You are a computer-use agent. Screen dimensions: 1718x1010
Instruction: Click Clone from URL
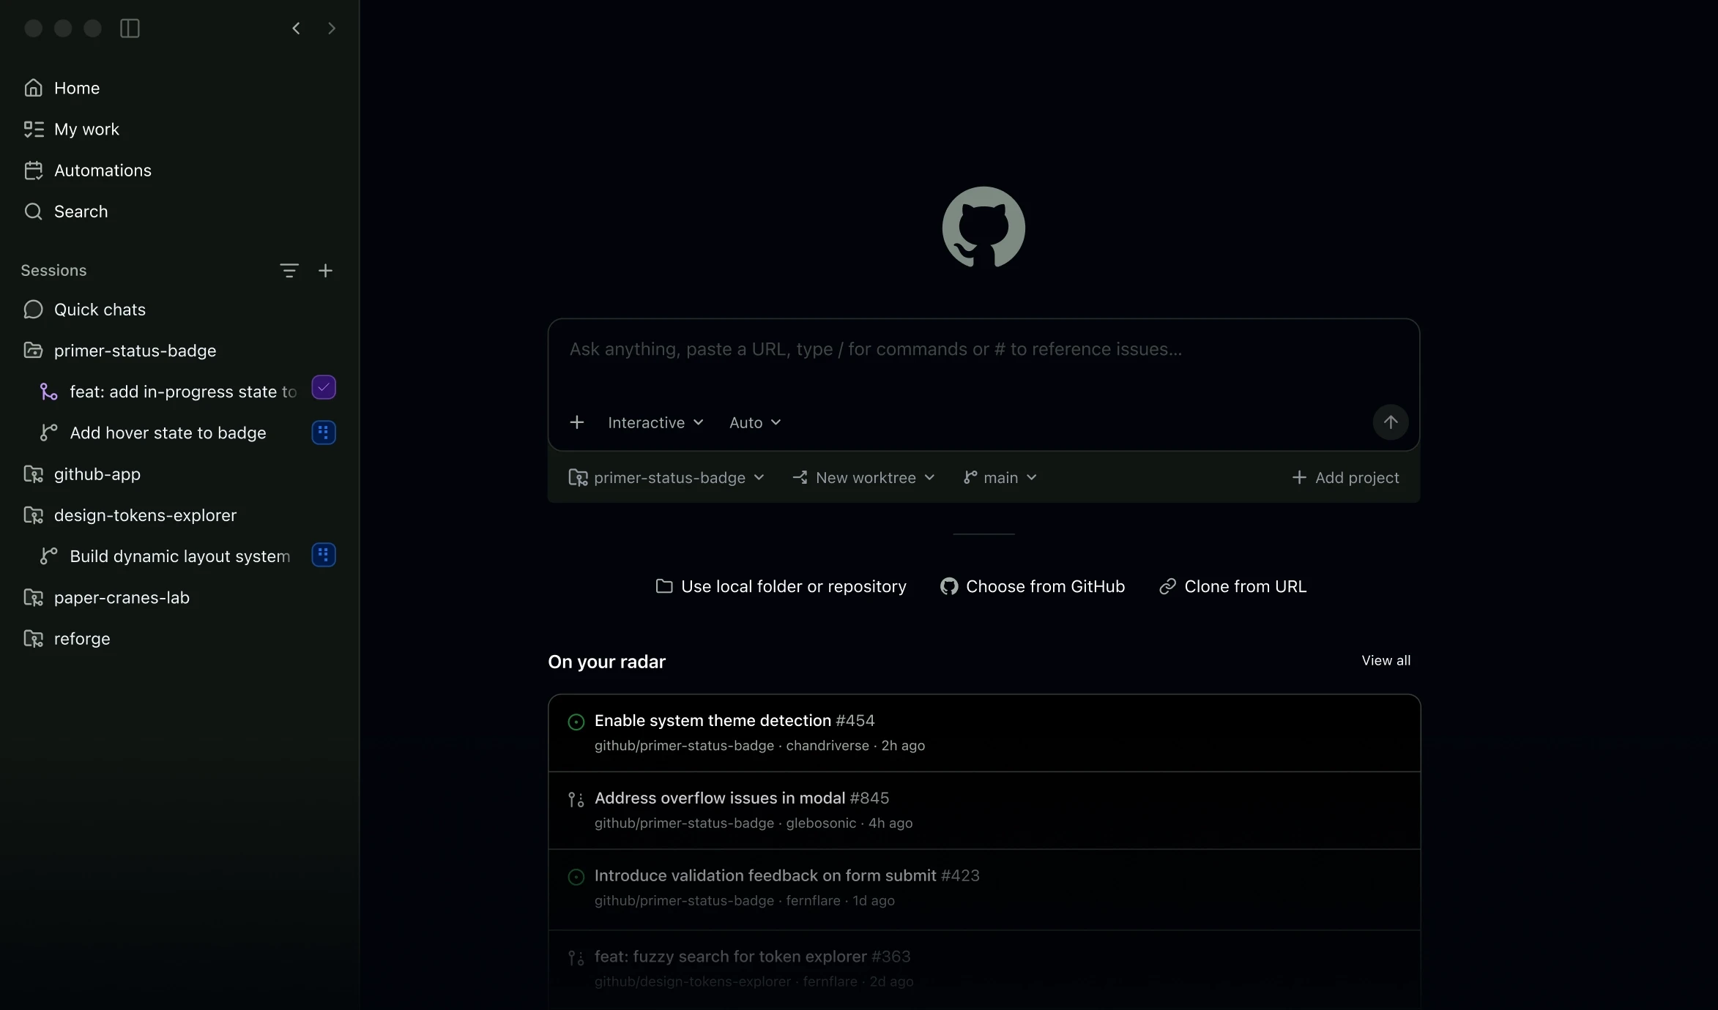pos(1232,586)
